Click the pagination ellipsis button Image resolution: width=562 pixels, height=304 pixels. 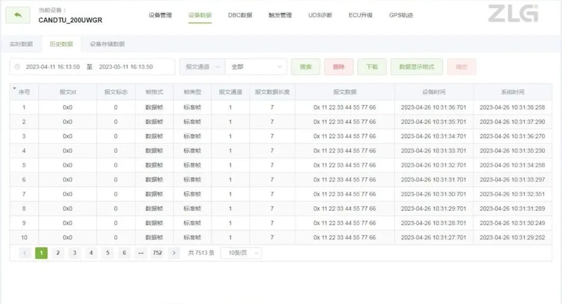click(141, 253)
